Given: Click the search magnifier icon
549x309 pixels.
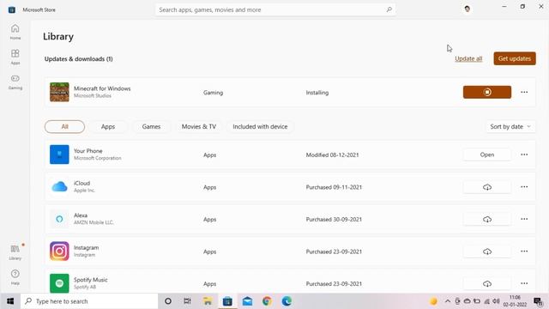Looking at the screenshot, I should (389, 9).
